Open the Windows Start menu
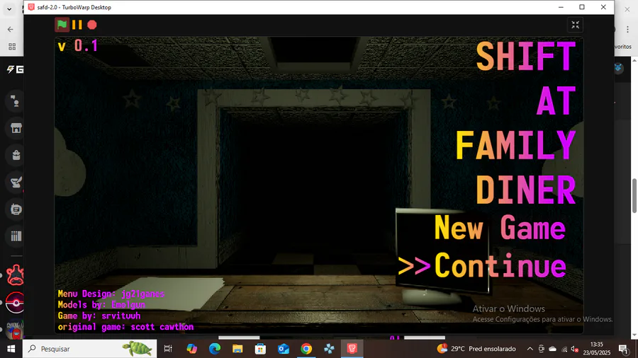 11,349
